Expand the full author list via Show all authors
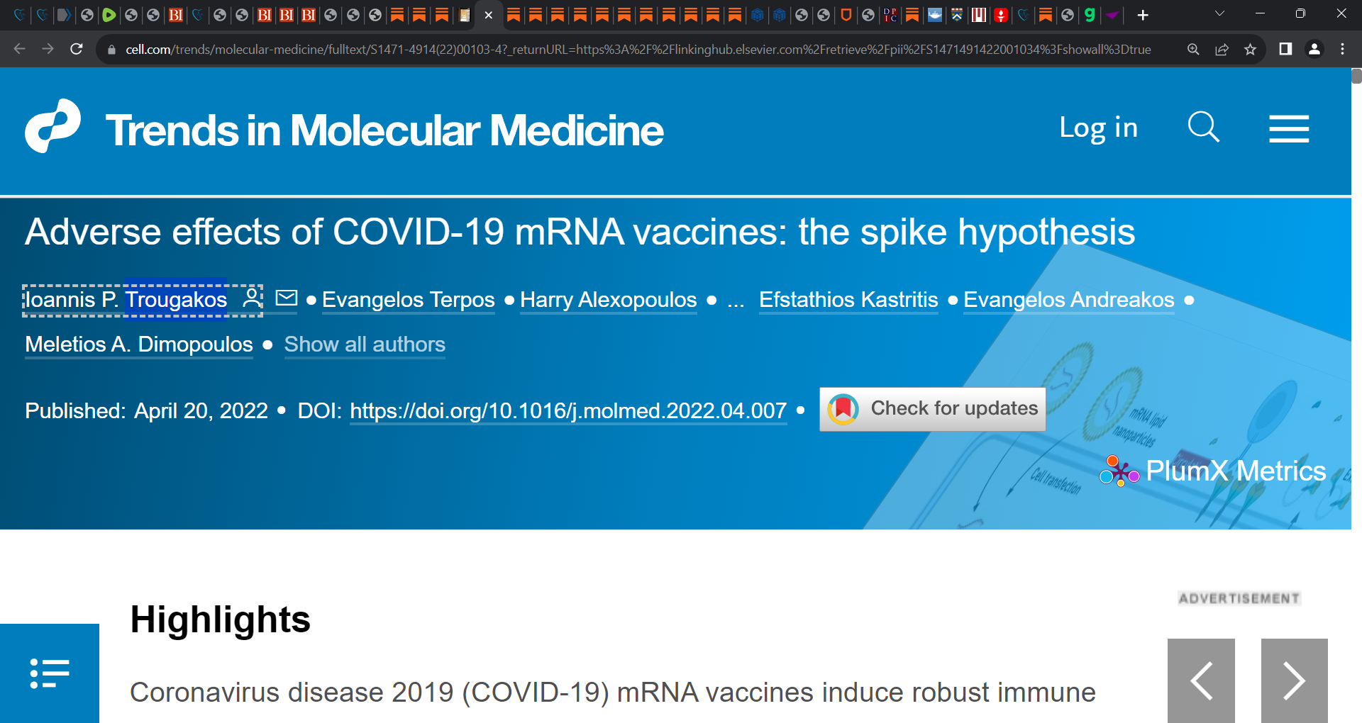 tap(365, 344)
